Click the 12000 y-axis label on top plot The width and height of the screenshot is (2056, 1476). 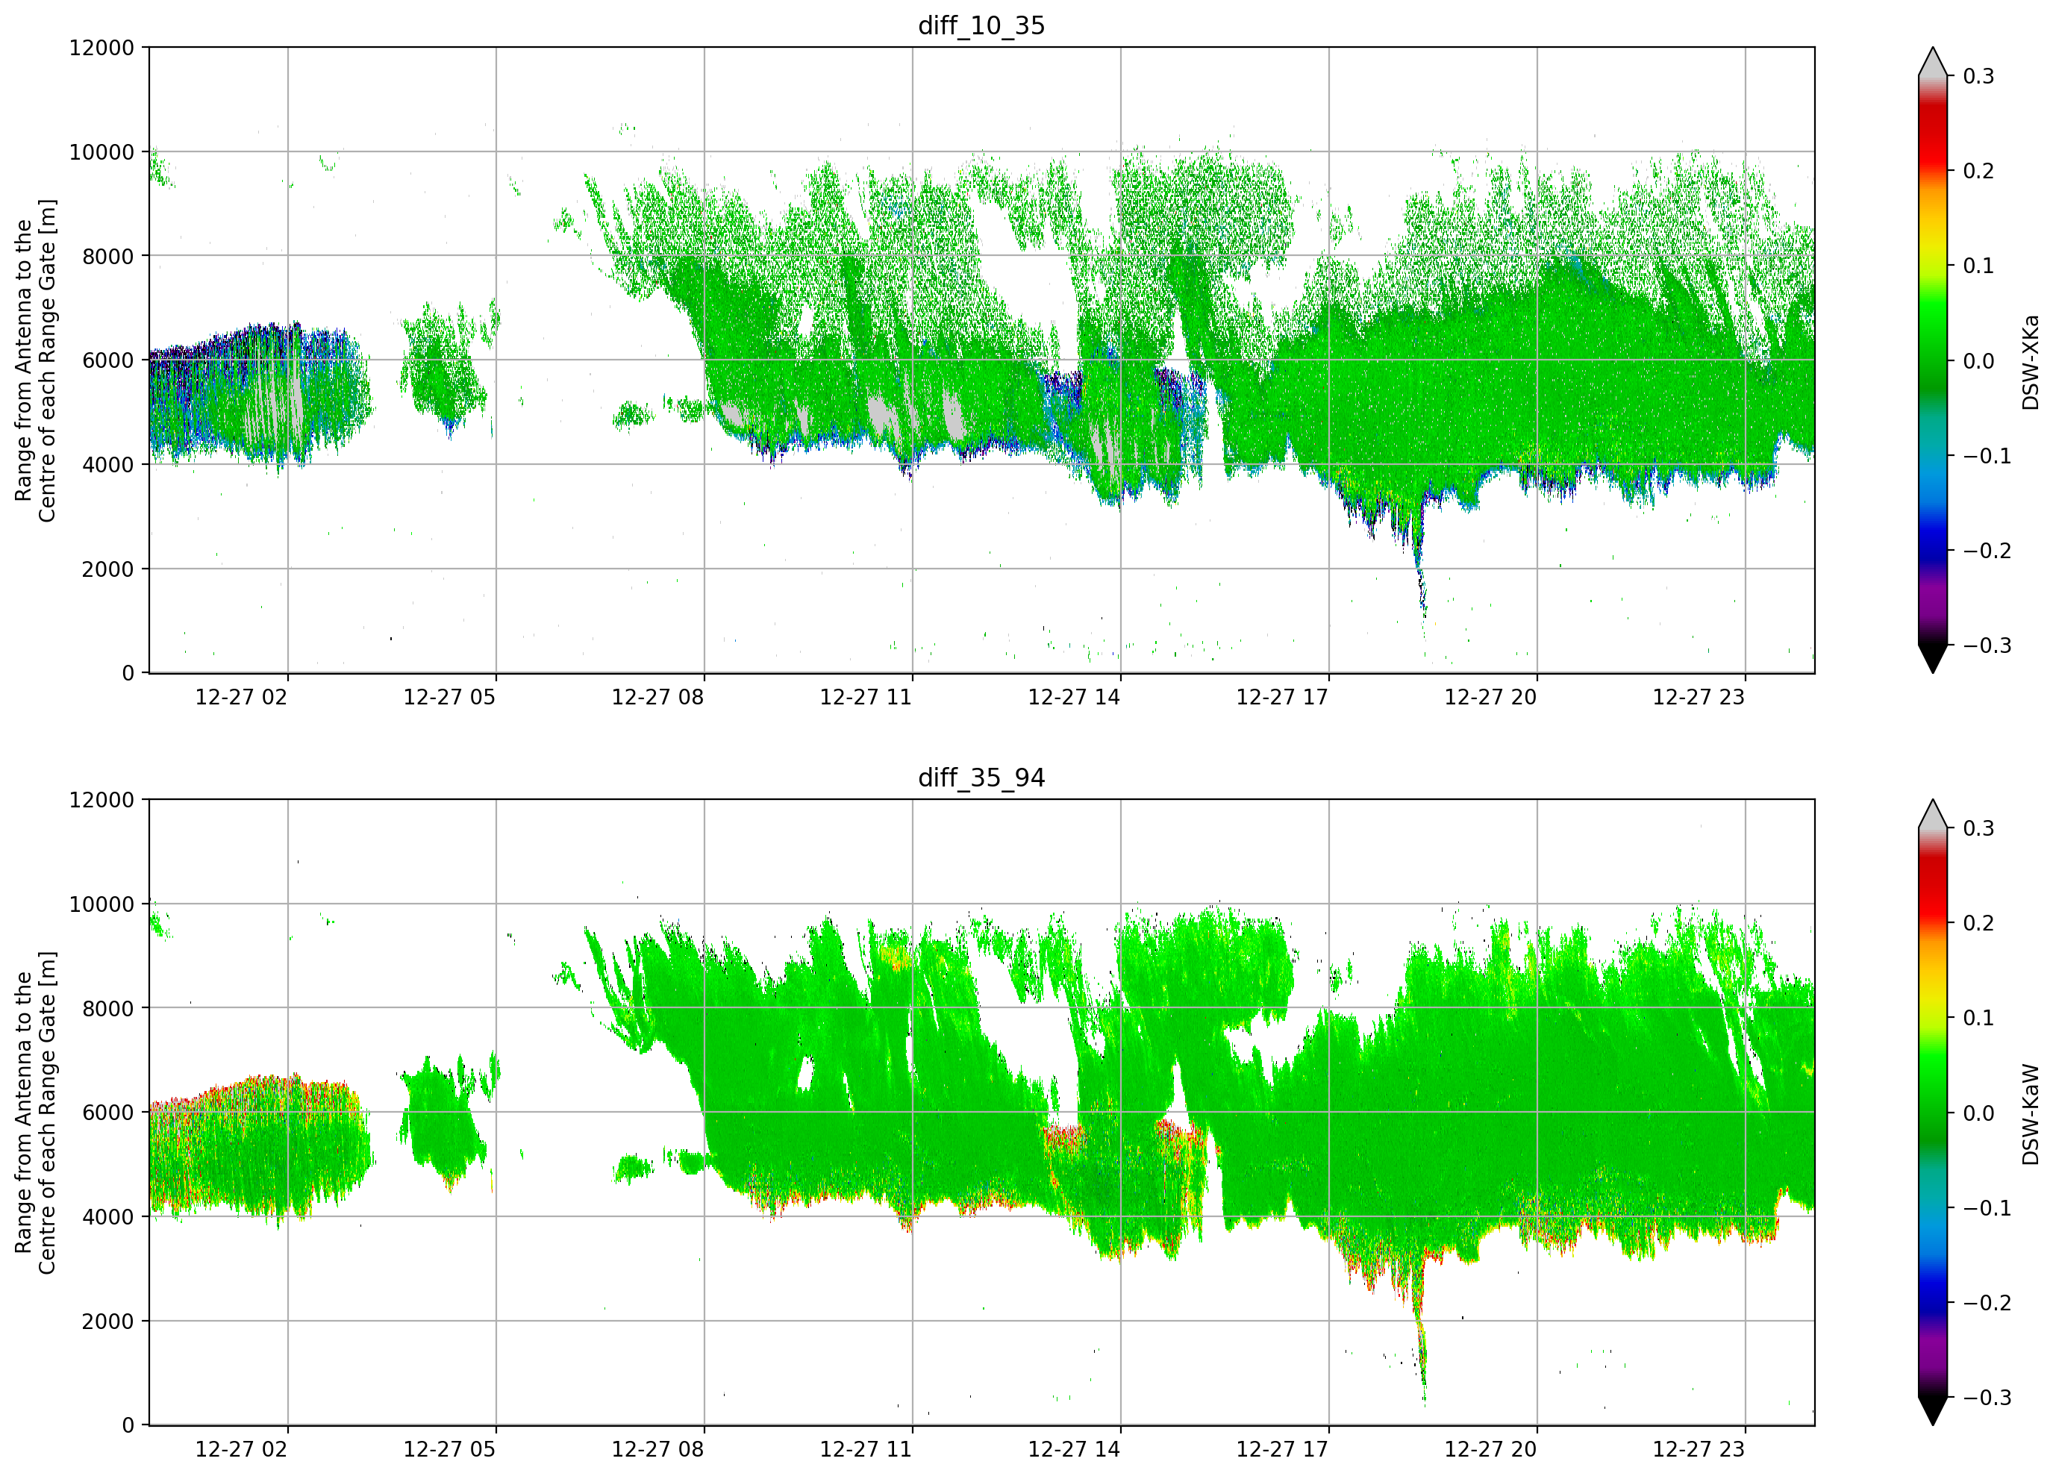coord(101,48)
